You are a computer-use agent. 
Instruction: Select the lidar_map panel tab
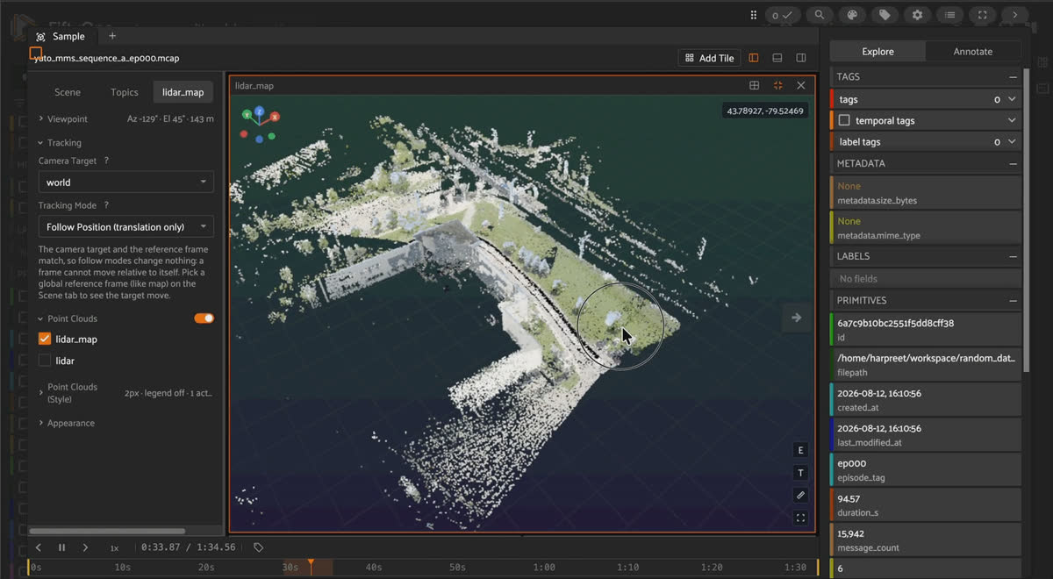[183, 92]
